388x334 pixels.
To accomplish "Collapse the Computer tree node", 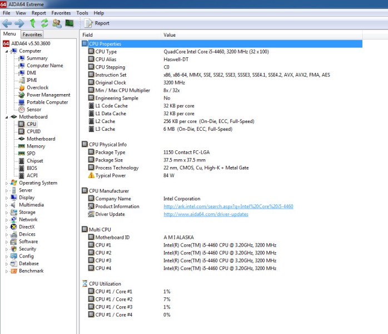I will (7, 51).
